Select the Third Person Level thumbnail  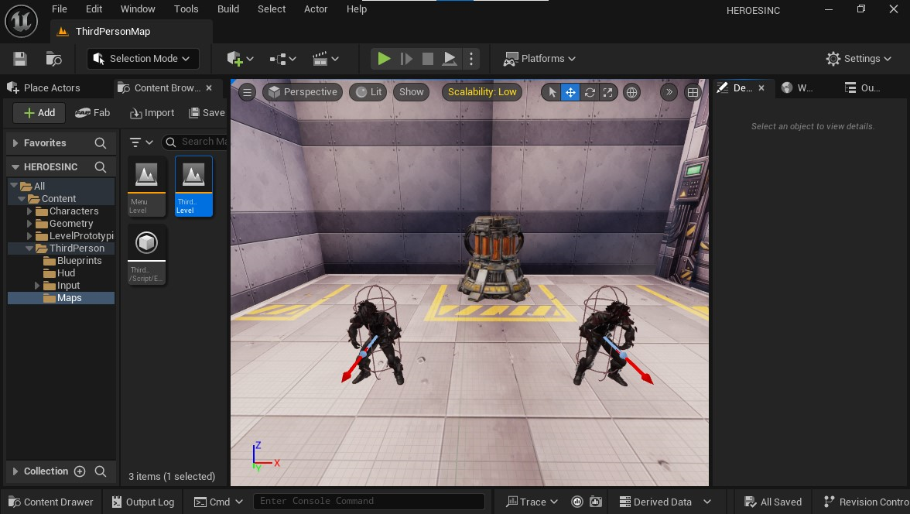point(193,186)
